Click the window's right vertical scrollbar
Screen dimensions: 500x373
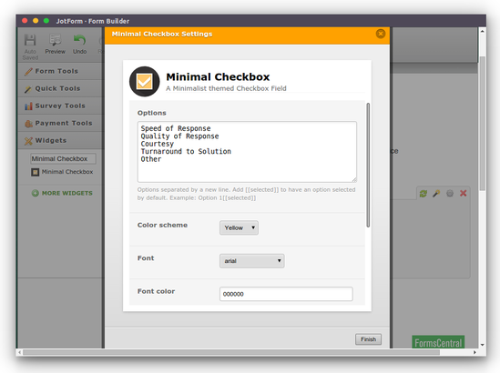coord(483,124)
